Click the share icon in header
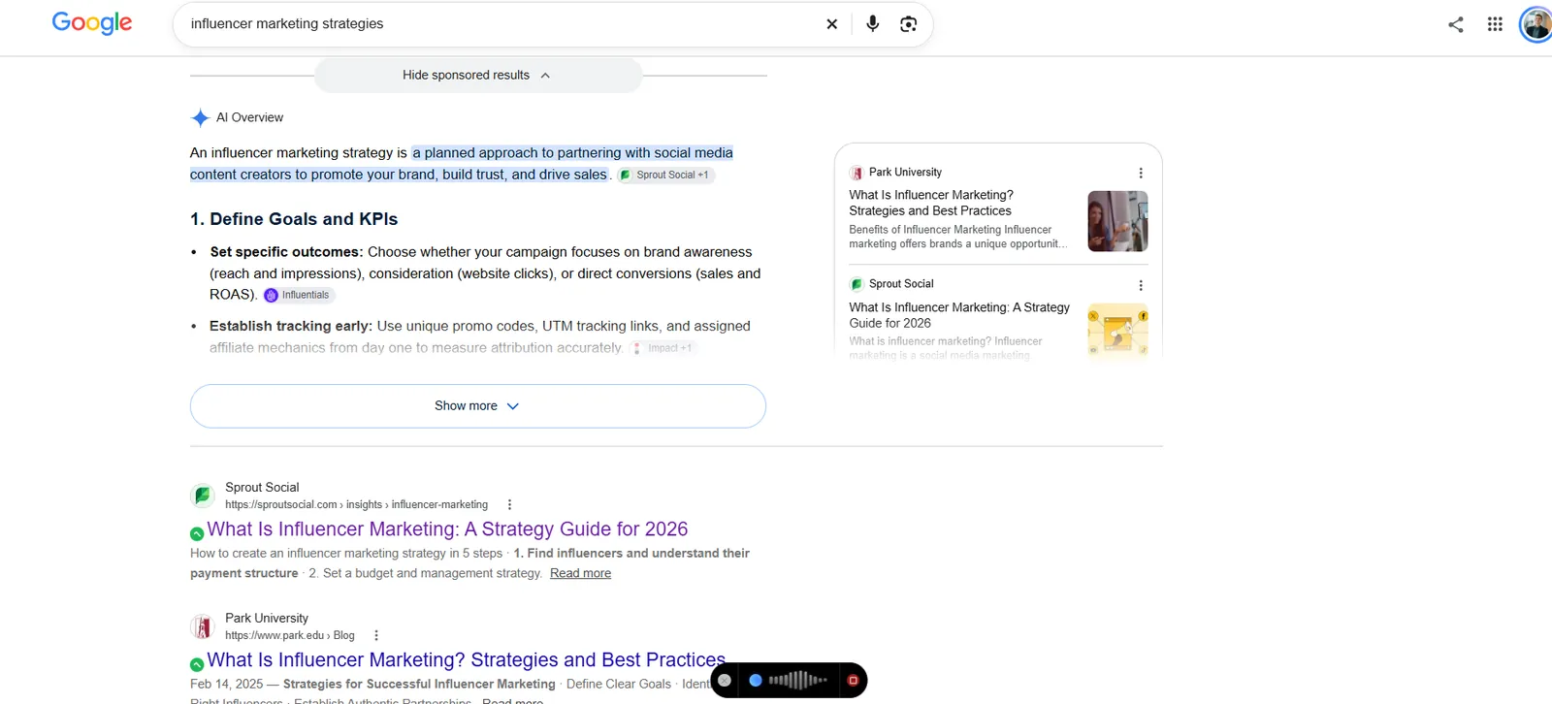Screen dimensions: 1552x704 [1456, 24]
